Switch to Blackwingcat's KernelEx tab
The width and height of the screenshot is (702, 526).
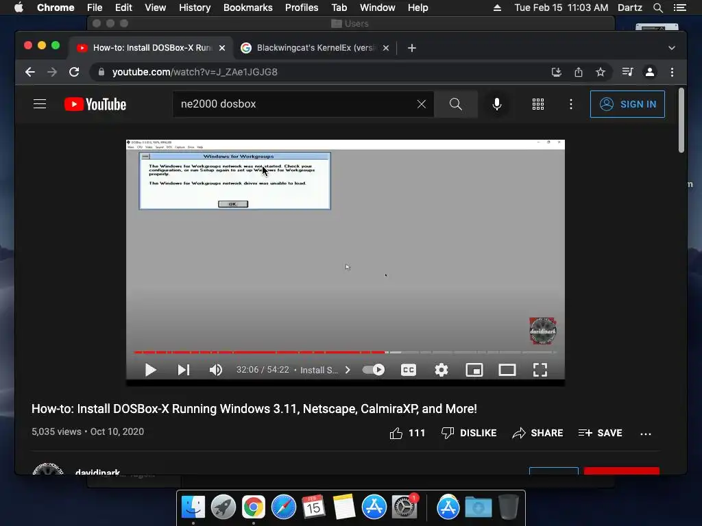click(x=315, y=48)
